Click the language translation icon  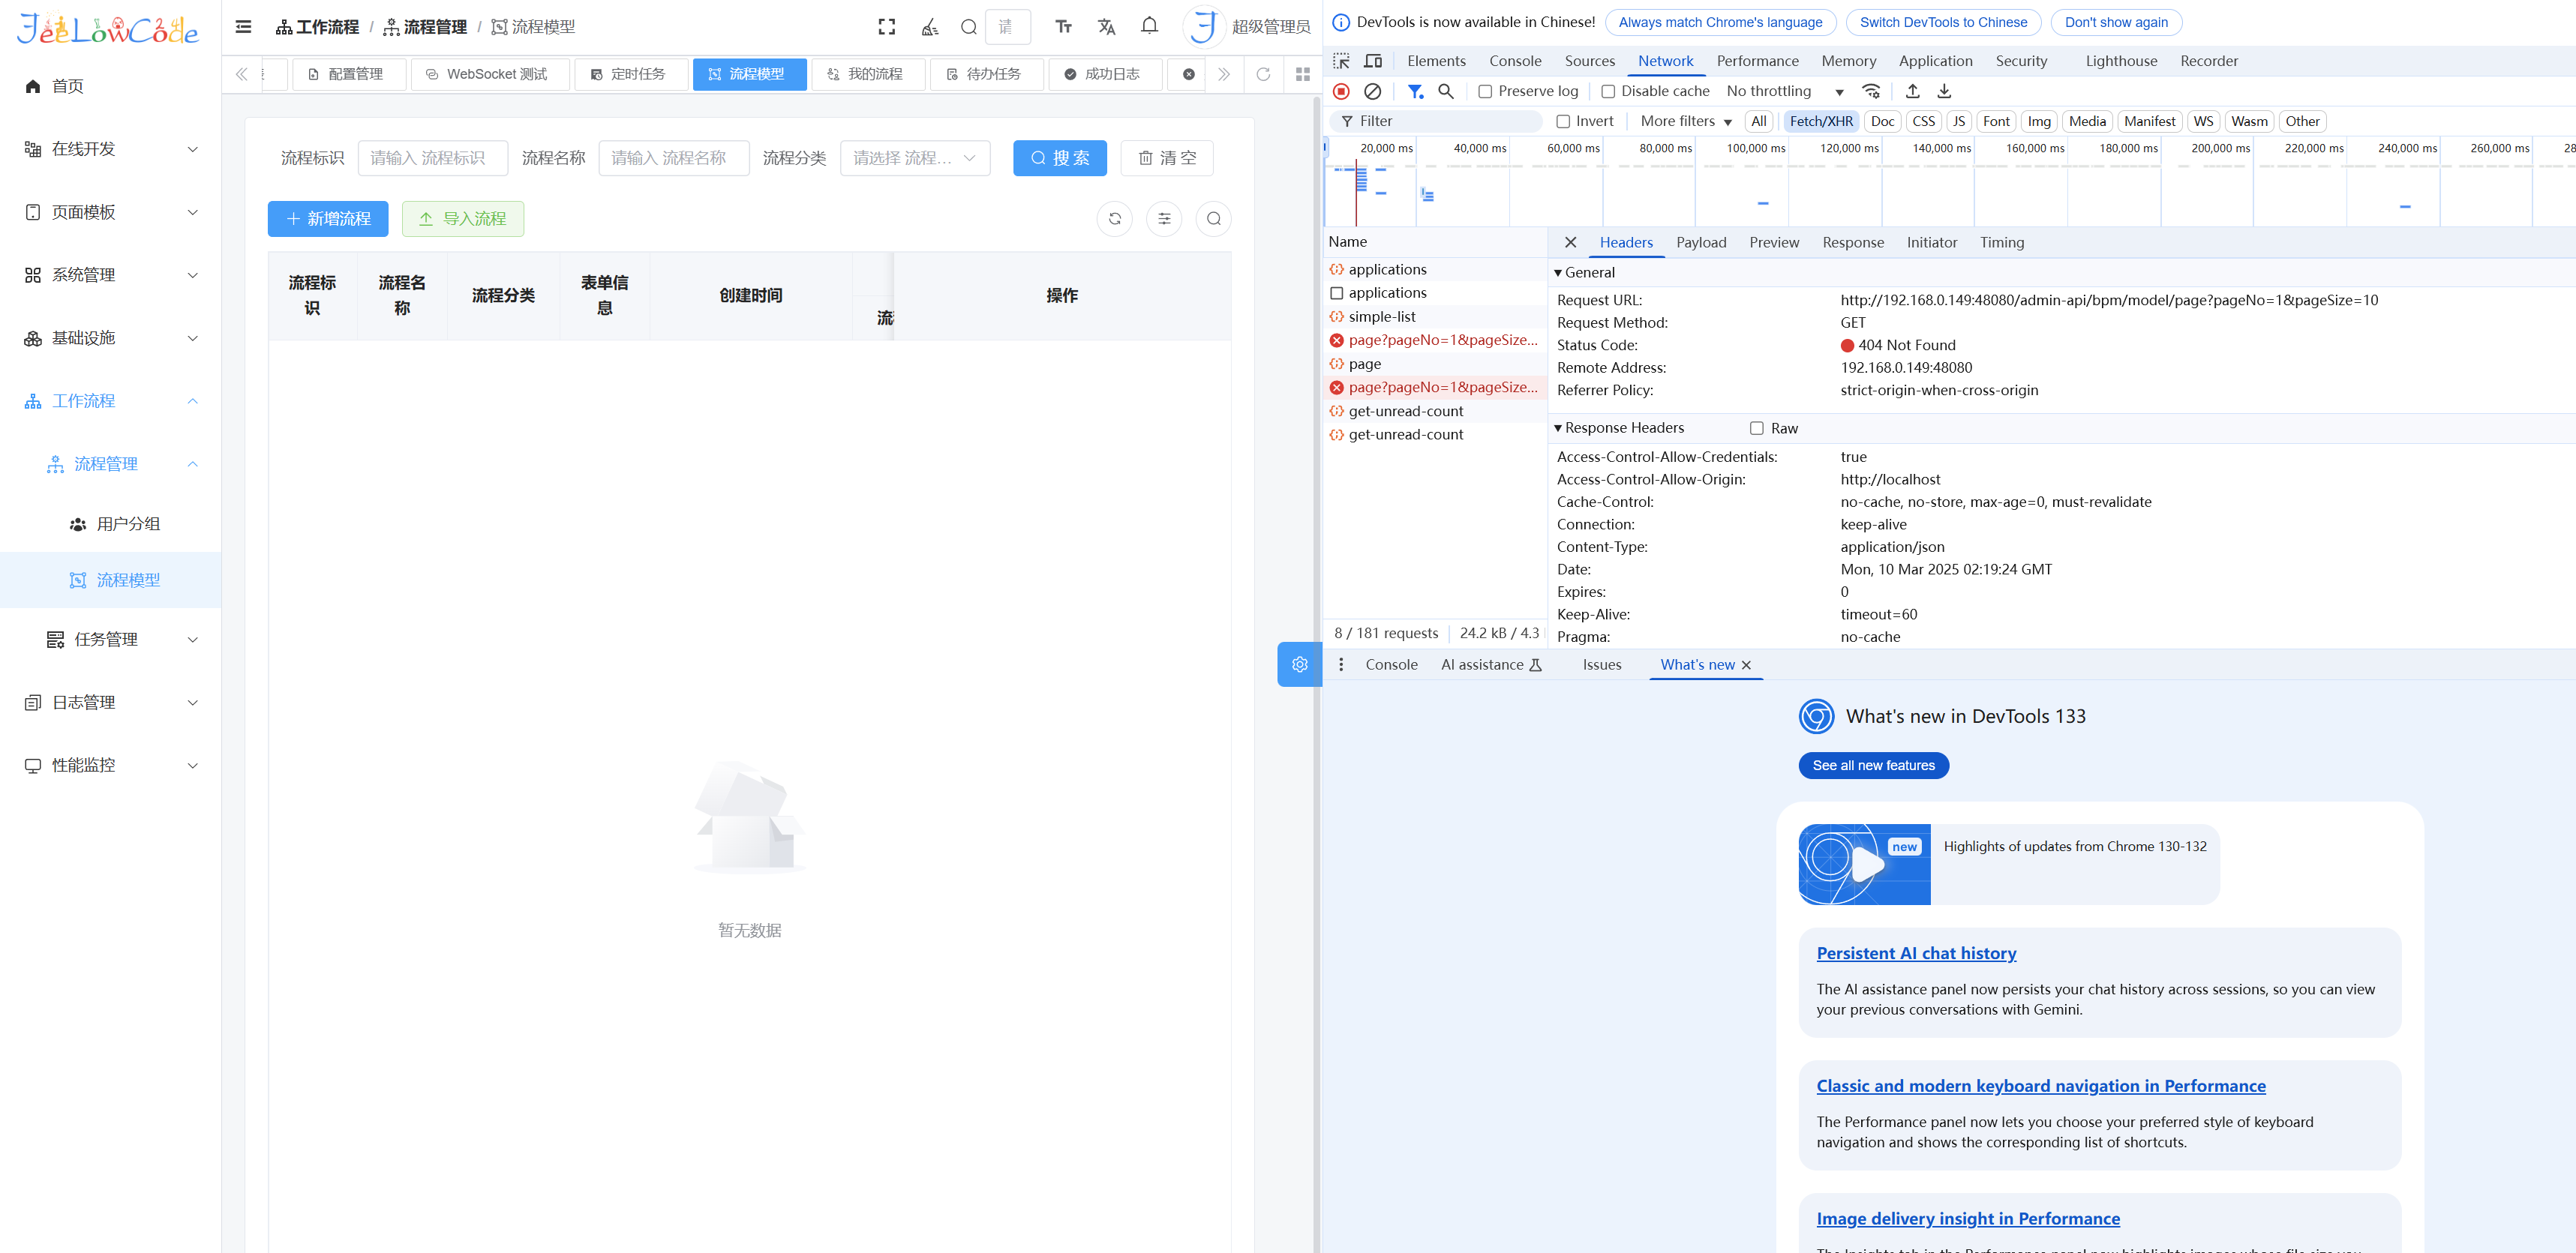(x=1106, y=27)
